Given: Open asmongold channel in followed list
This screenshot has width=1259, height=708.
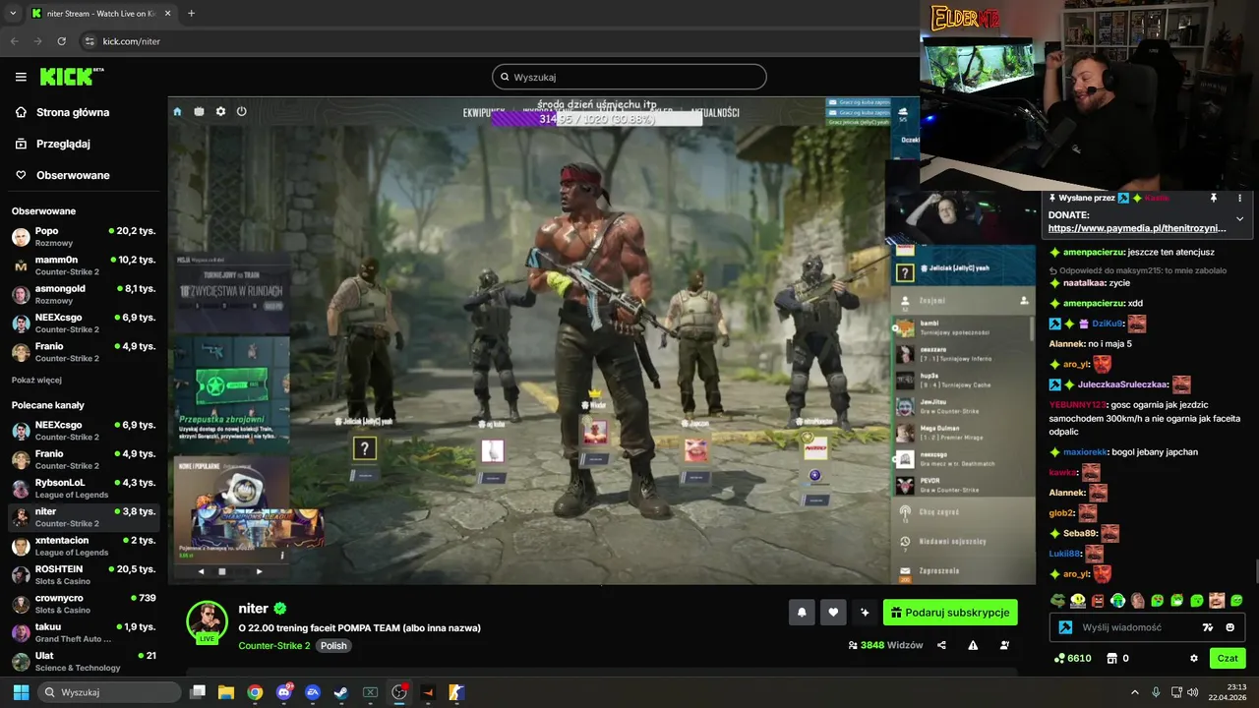Looking at the screenshot, I should 84,294.
